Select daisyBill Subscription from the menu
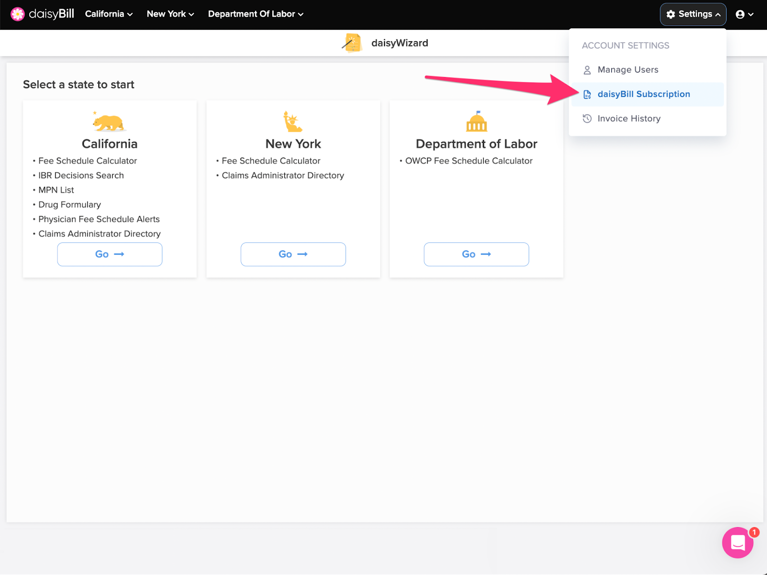Screen dimensions: 767x575 [x=644, y=94]
